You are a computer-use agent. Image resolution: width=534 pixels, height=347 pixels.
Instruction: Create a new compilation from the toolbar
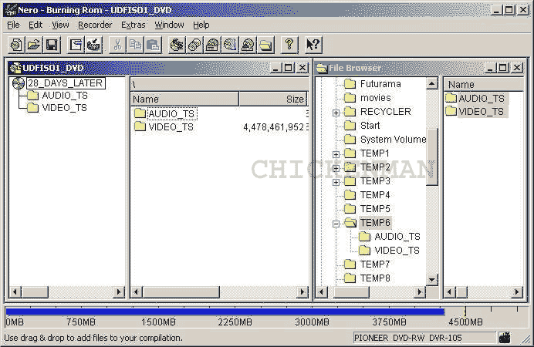(x=15, y=45)
